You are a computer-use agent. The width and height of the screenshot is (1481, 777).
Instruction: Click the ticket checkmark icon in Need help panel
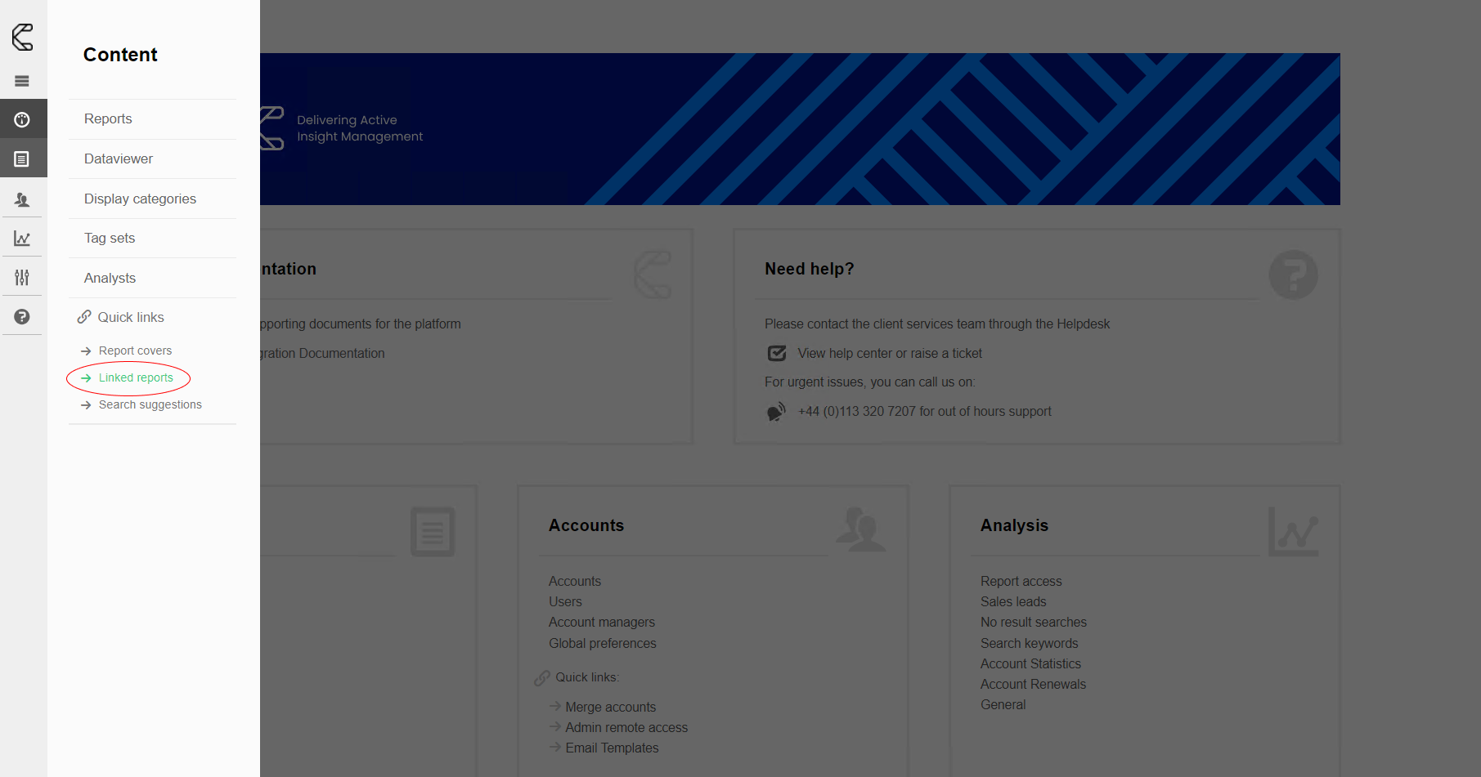776,353
